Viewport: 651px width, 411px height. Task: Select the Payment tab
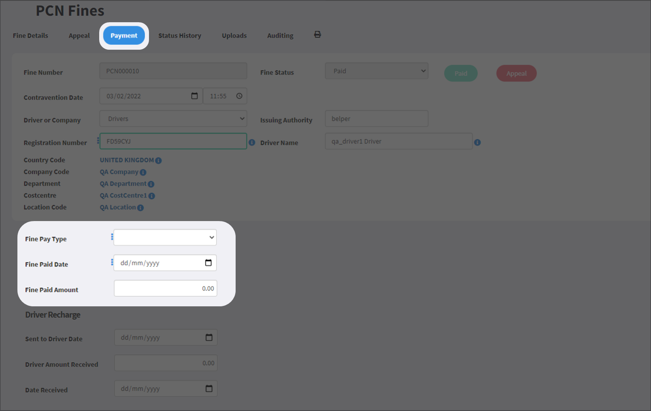(x=124, y=36)
